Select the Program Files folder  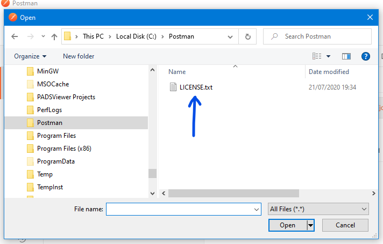[56, 136]
